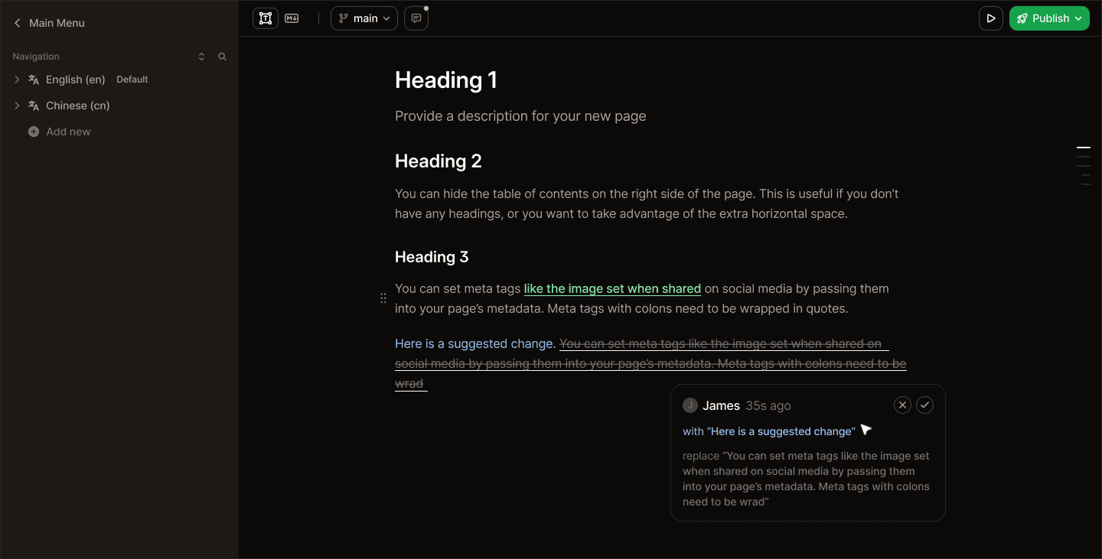Image resolution: width=1102 pixels, height=559 pixels.
Task: Open search in the Navigation sidebar
Action: (x=222, y=56)
